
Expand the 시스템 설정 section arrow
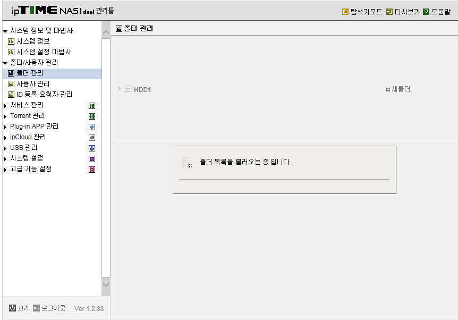pos(5,159)
